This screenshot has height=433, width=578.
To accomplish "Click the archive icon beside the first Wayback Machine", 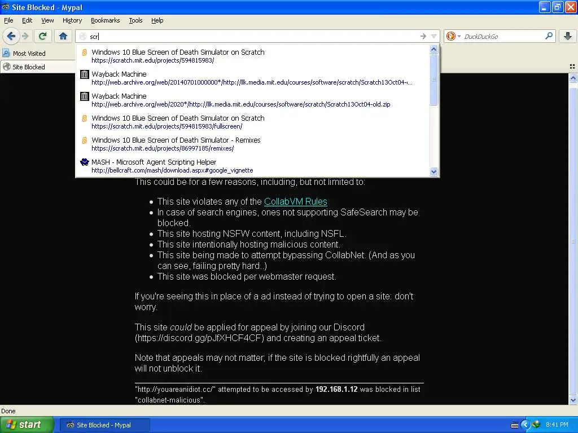I will 85,74.
